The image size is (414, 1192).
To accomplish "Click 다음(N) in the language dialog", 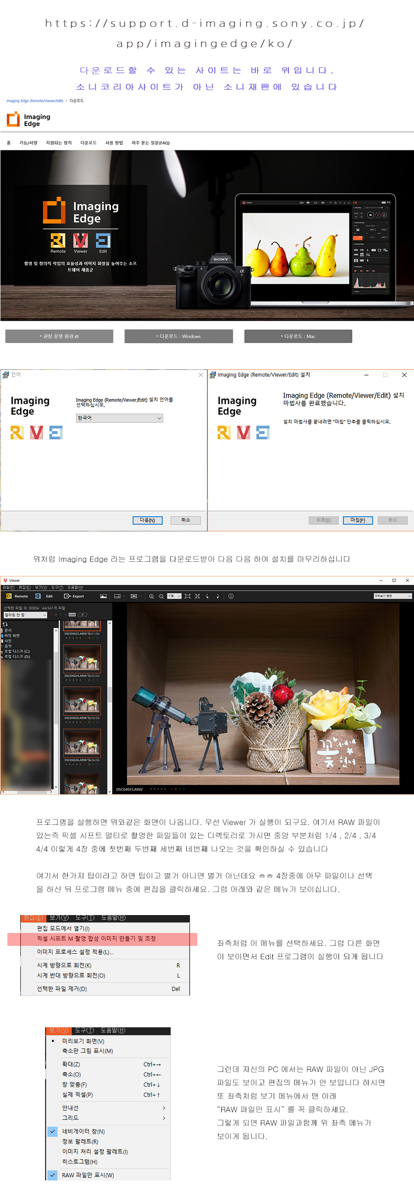I will 147,520.
